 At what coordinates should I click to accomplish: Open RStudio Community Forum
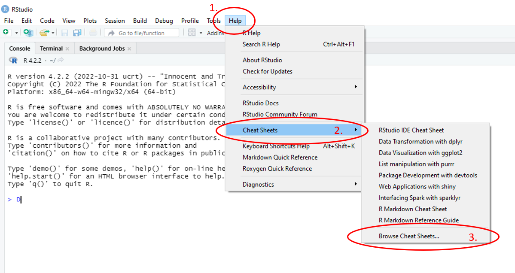(295, 114)
